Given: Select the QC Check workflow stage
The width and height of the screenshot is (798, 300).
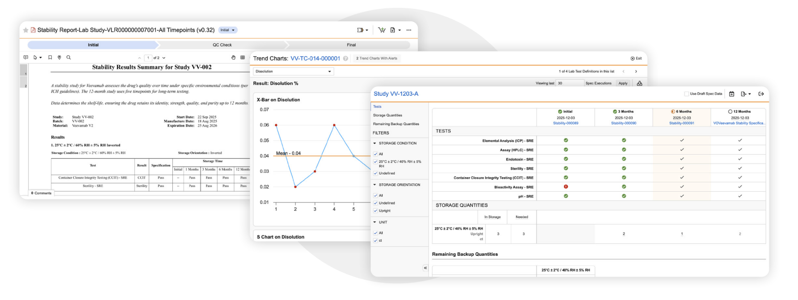Looking at the screenshot, I should pyautogui.click(x=222, y=45).
